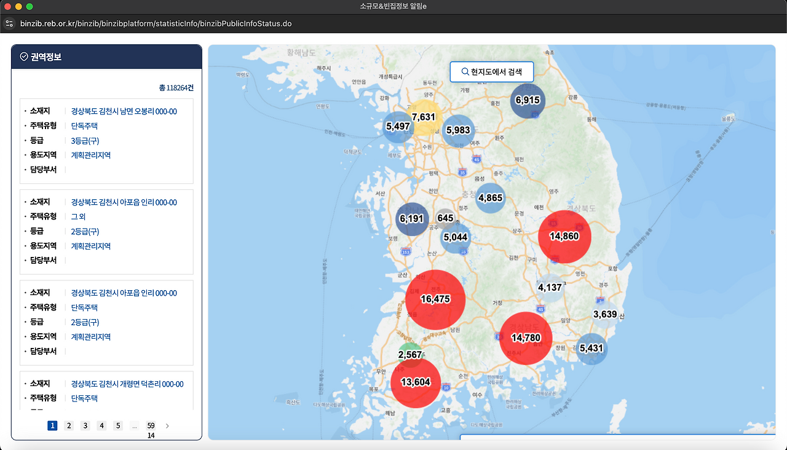The width and height of the screenshot is (787, 450).
Task: Click address 경상북도 김천시 남면 오봉리 000-00
Action: 124,111
